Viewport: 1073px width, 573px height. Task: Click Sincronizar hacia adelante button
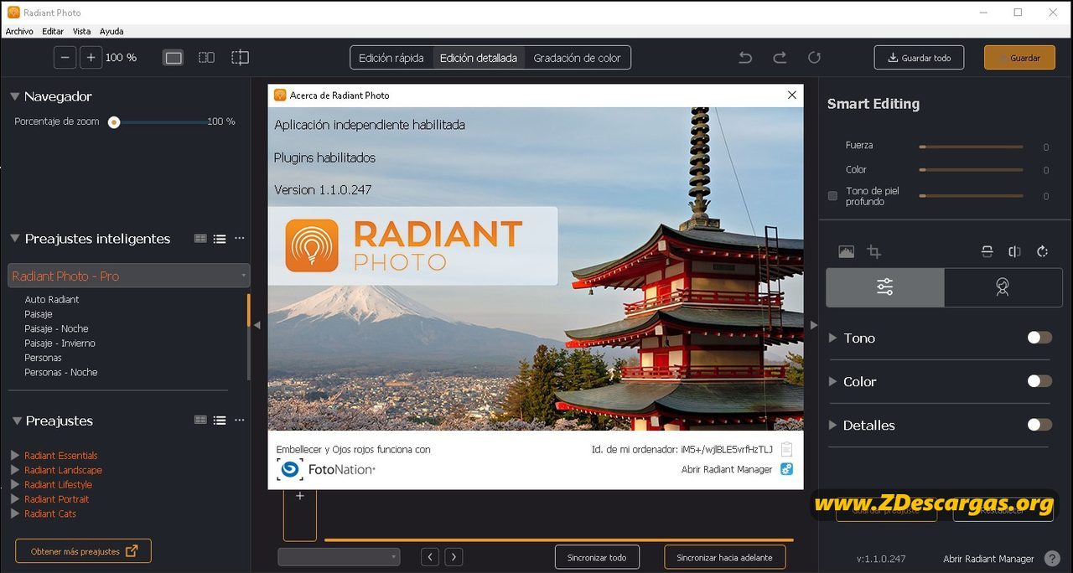(724, 557)
